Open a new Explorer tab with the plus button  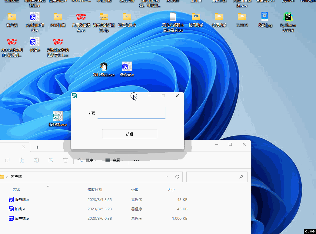tap(37, 147)
